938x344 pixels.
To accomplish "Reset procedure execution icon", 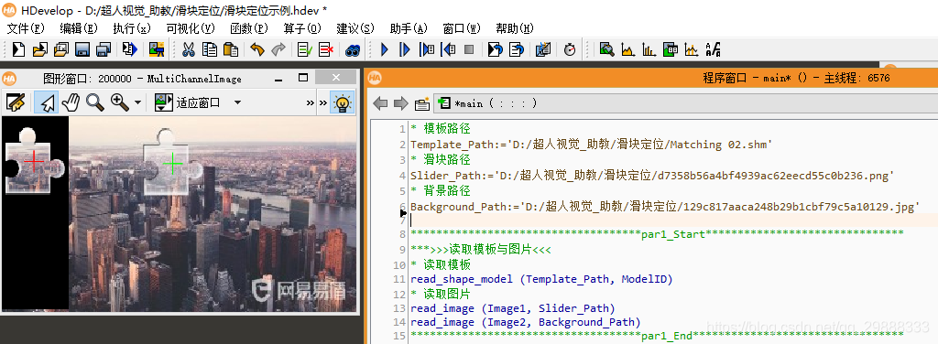I will (x=517, y=49).
